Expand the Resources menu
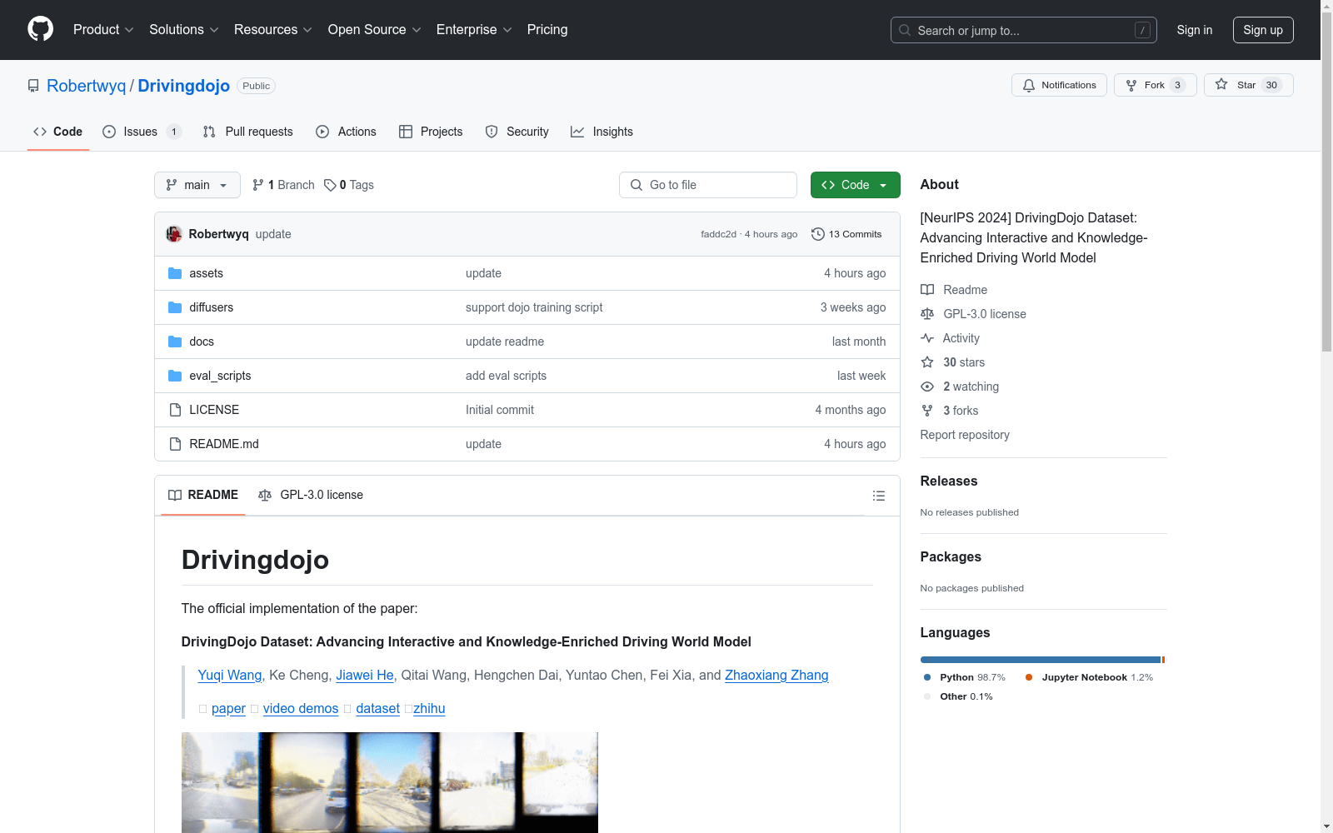The image size is (1333, 833). point(273,29)
